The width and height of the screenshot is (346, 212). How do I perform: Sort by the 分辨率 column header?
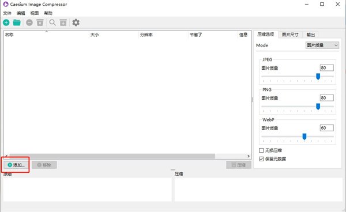click(x=164, y=35)
